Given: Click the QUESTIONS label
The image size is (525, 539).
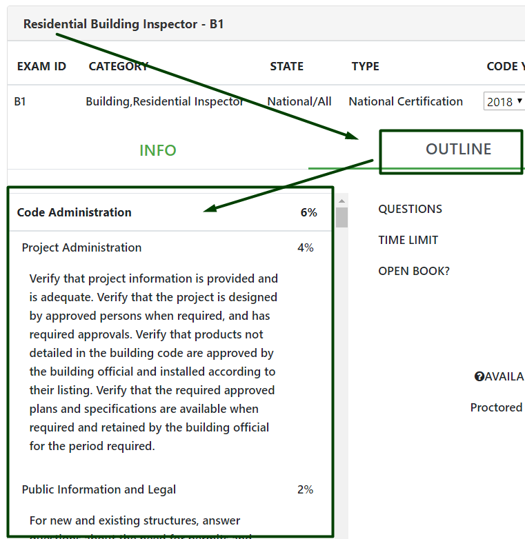Looking at the screenshot, I should pos(410,209).
